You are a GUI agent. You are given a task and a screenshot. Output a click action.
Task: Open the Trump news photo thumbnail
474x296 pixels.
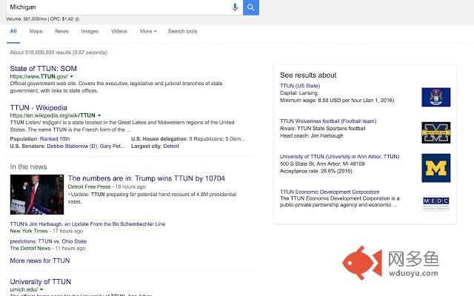(36, 195)
